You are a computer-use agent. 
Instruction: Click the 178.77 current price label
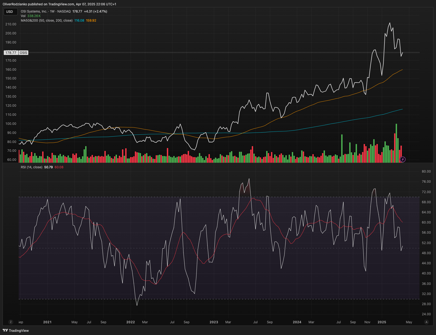tap(11, 53)
